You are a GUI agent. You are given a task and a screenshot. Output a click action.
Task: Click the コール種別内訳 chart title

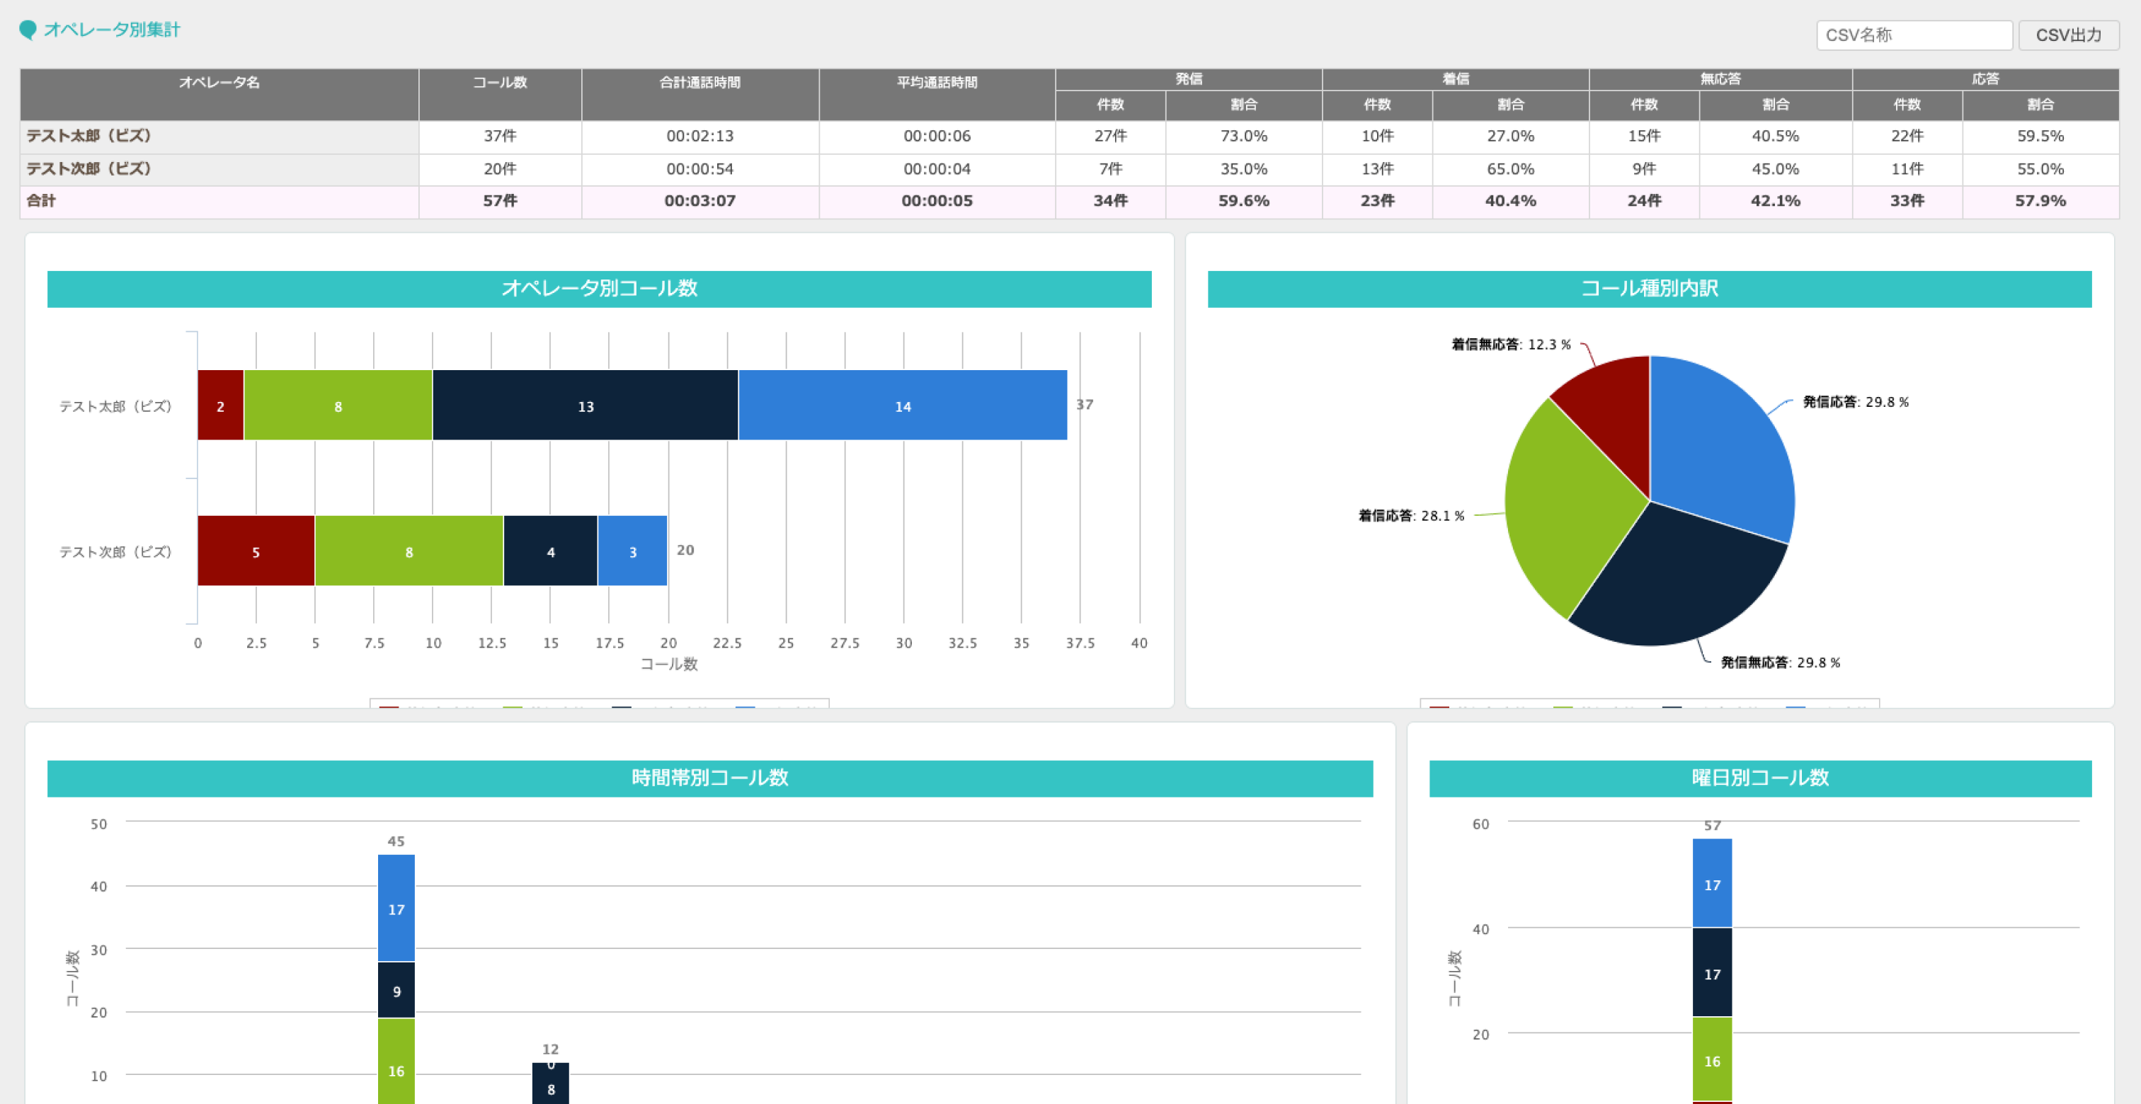(1649, 288)
